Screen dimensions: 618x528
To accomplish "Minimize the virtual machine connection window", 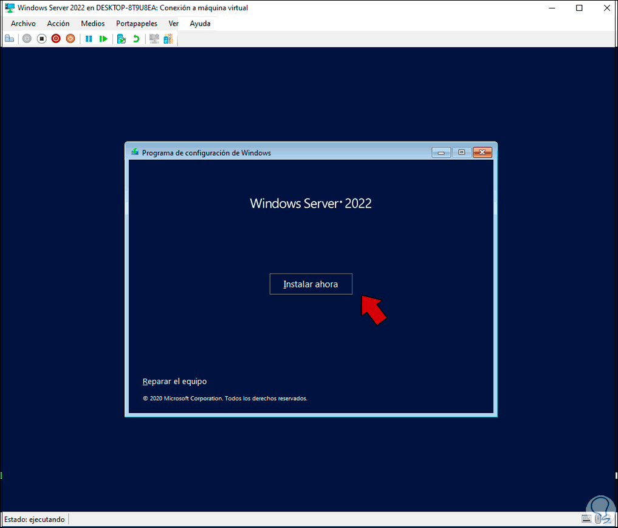I will (552, 8).
